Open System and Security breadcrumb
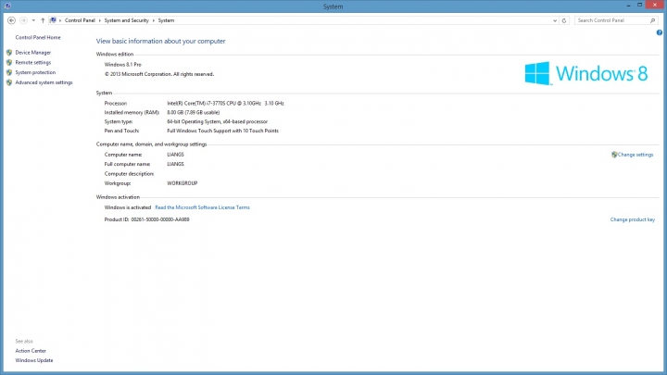667x375 pixels. pos(126,20)
